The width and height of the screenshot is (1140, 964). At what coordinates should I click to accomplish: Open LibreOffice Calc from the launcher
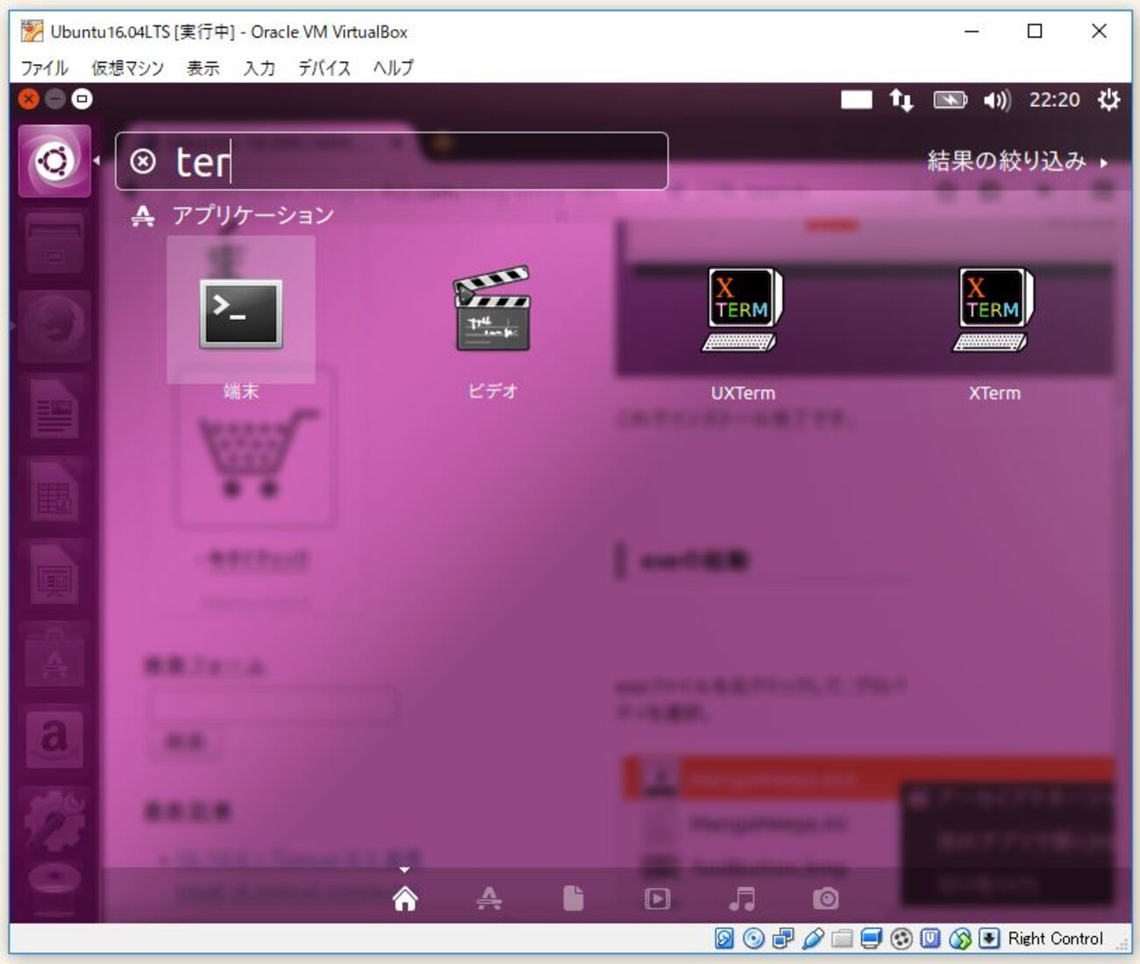[54, 492]
